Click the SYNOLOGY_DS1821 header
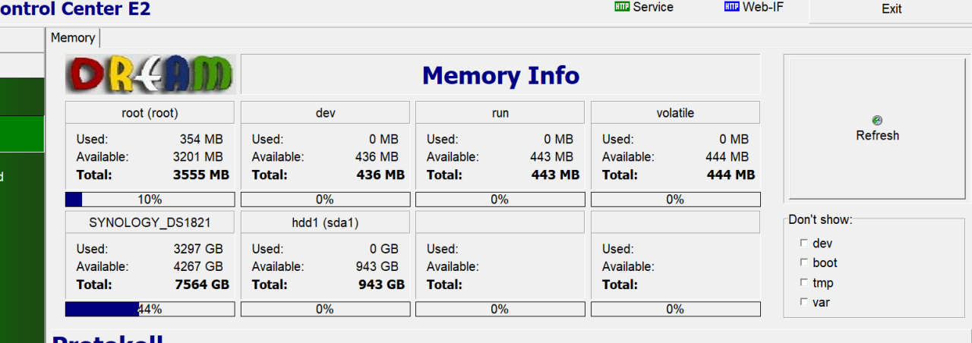This screenshot has width=972, height=343. (150, 222)
